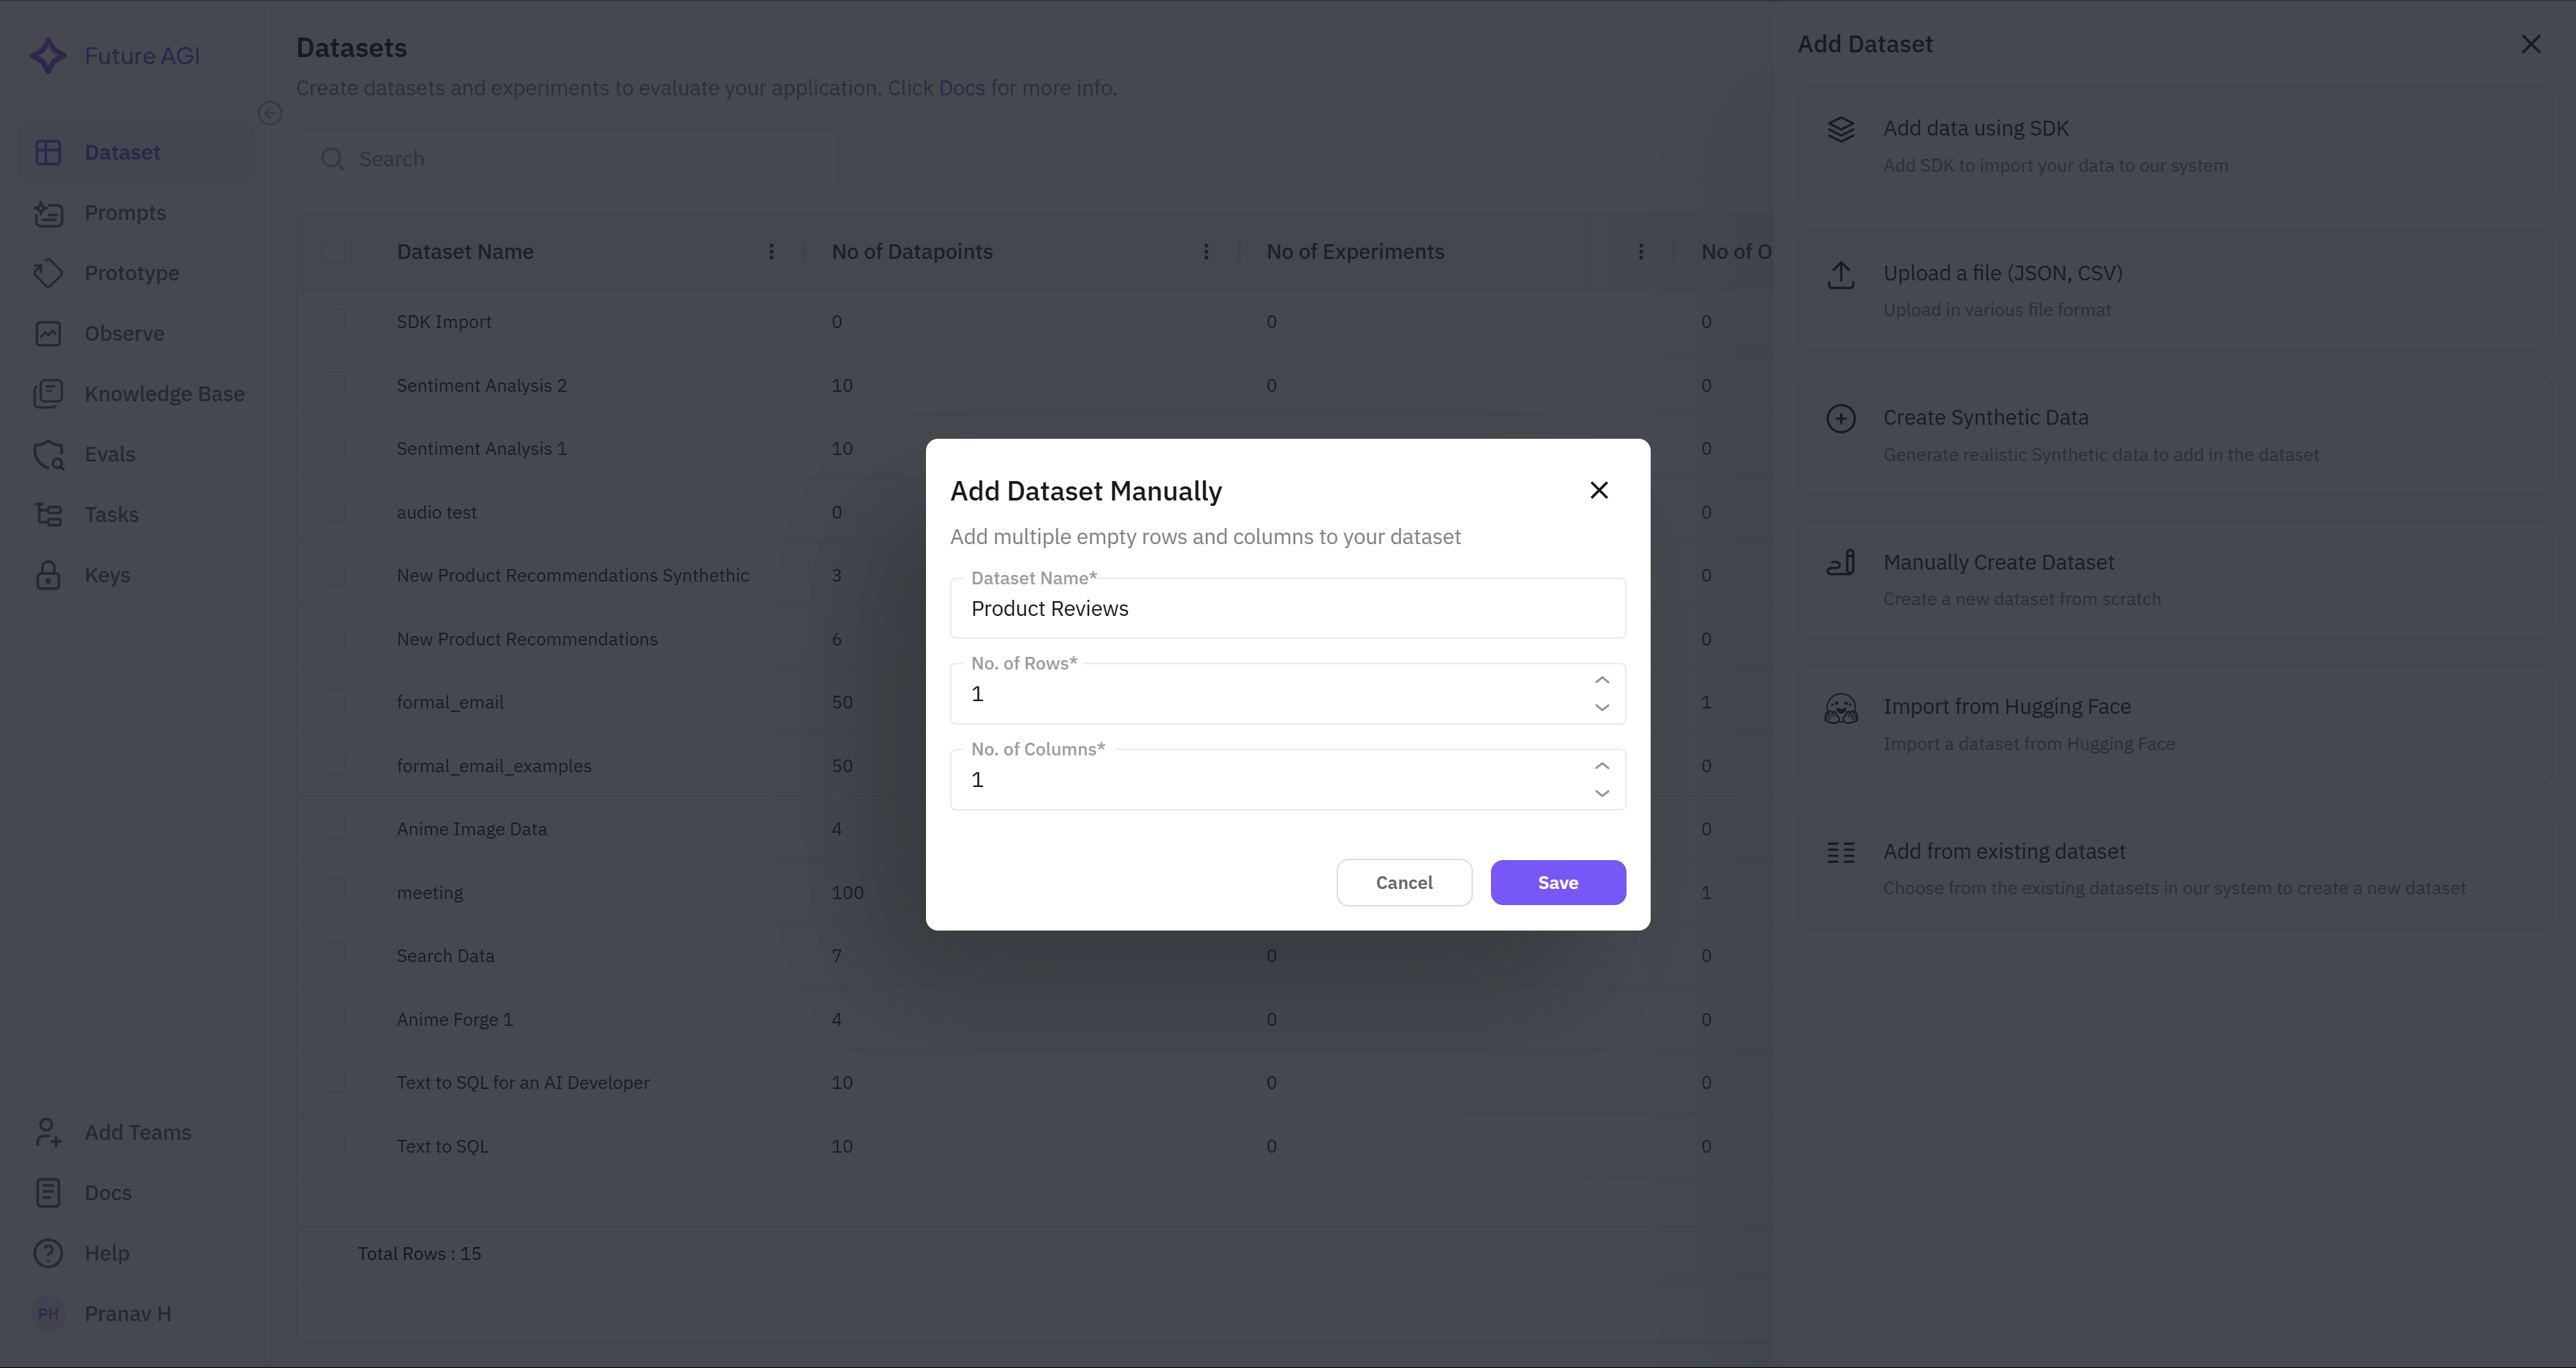Close the Add Dataset Manually dialog
The width and height of the screenshot is (2576, 1368).
tap(1598, 490)
